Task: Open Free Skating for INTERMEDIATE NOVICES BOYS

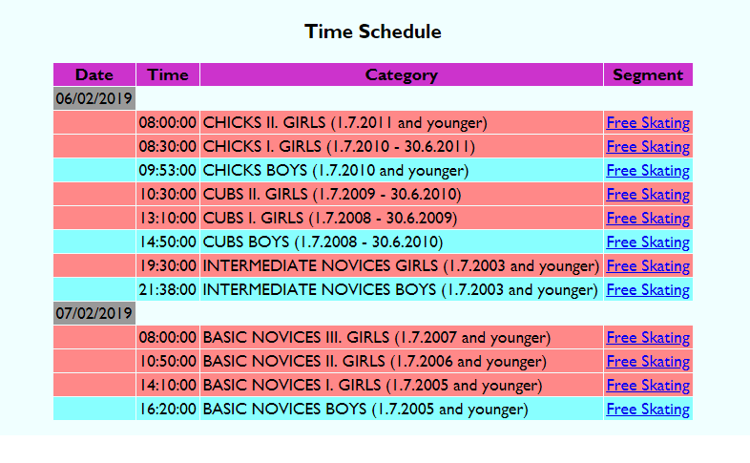Action: (648, 290)
